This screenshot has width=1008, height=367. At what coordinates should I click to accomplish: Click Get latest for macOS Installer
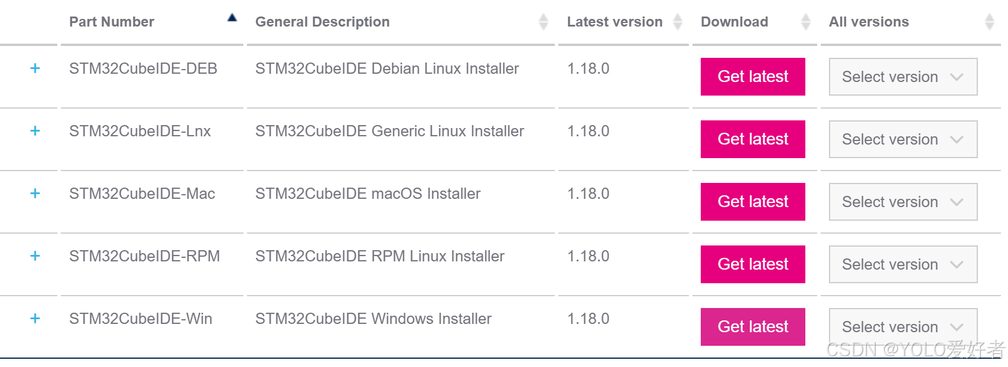click(x=753, y=202)
